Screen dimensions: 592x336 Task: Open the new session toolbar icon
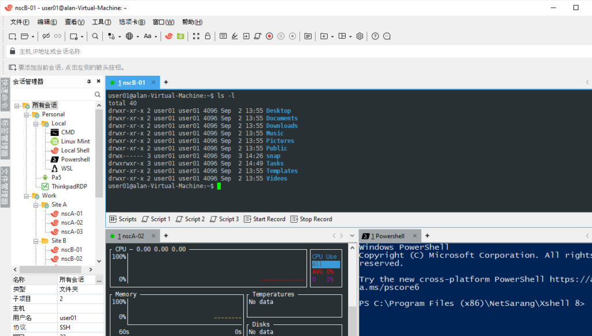point(12,36)
